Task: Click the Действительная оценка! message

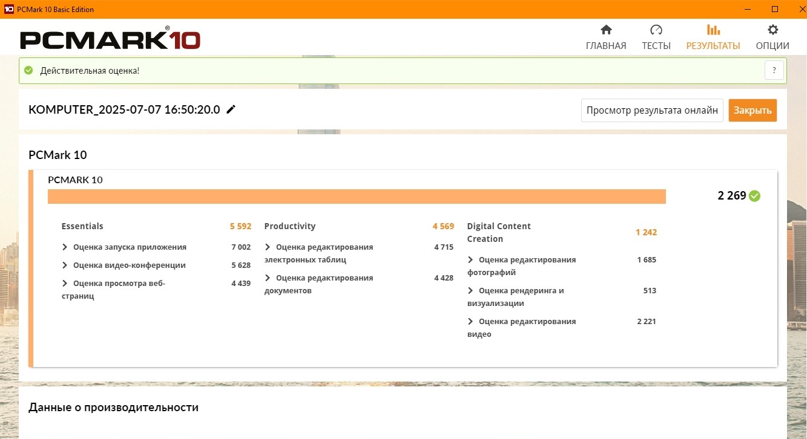Action: (x=90, y=71)
